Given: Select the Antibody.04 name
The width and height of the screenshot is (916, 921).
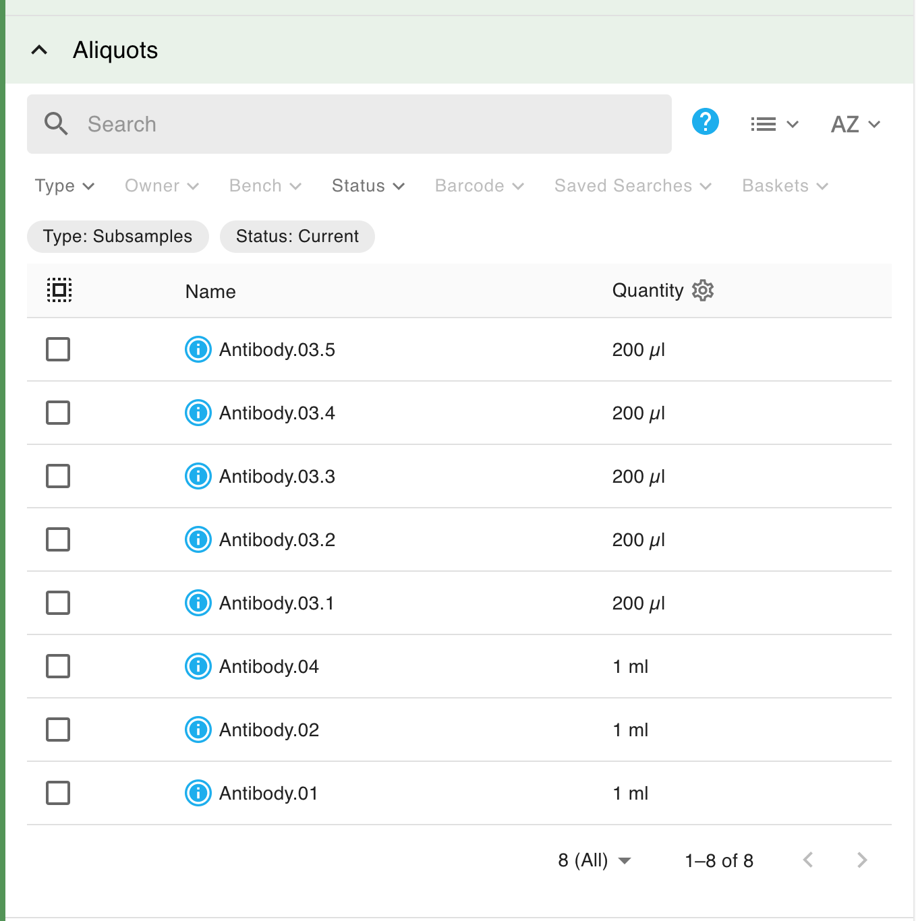Looking at the screenshot, I should tap(269, 667).
